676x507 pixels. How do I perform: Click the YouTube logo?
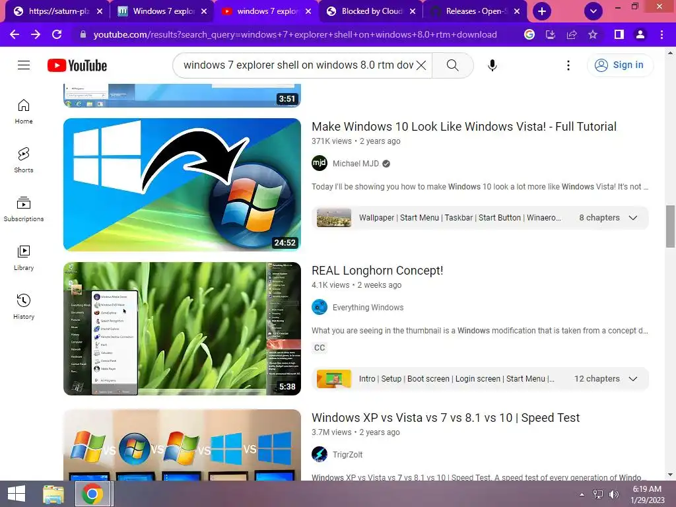77,65
